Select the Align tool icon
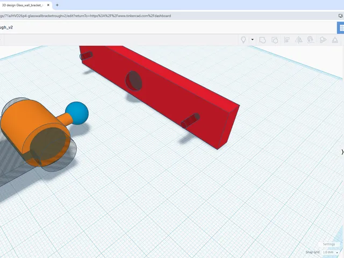Image resolution: width=344 pixels, height=258 pixels. [286, 40]
